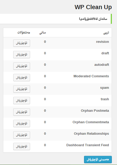
Task: Select the Dashboard Transient Feed label
Action: (88, 145)
